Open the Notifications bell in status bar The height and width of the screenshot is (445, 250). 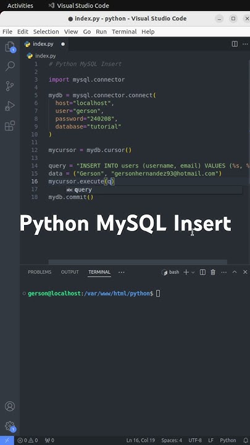[x=246, y=440]
